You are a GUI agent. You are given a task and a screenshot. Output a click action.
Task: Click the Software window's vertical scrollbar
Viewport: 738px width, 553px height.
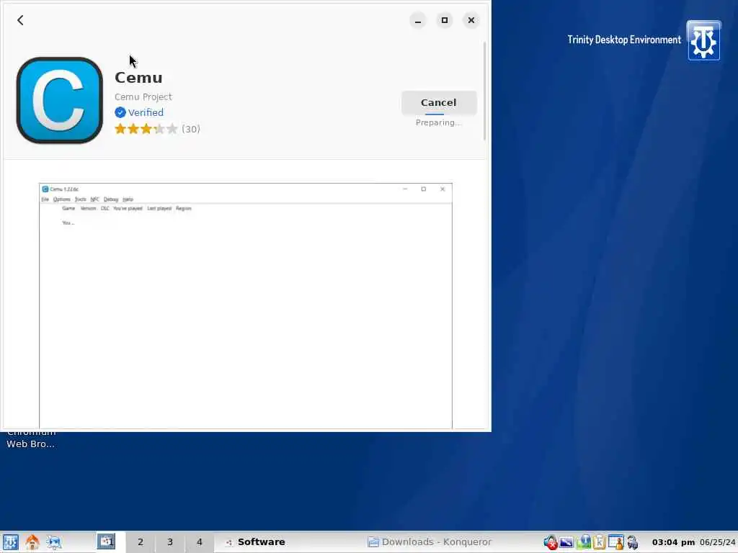pyautogui.click(x=485, y=91)
